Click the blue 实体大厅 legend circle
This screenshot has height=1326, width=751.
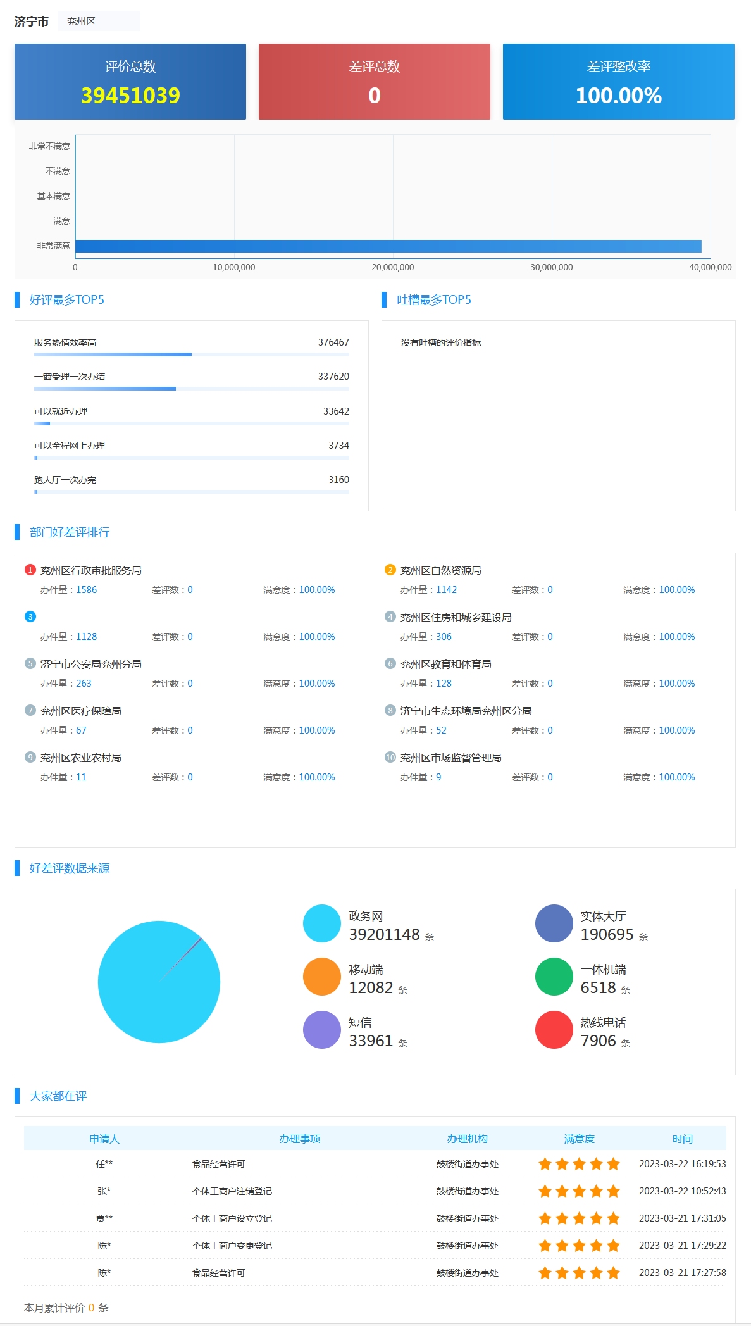(x=554, y=923)
